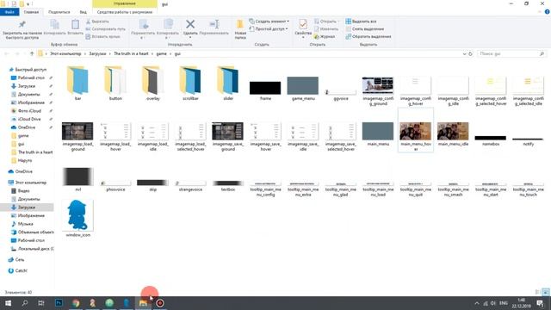Select the main_menu_idle image
This screenshot has height=310, width=551.
click(x=453, y=133)
